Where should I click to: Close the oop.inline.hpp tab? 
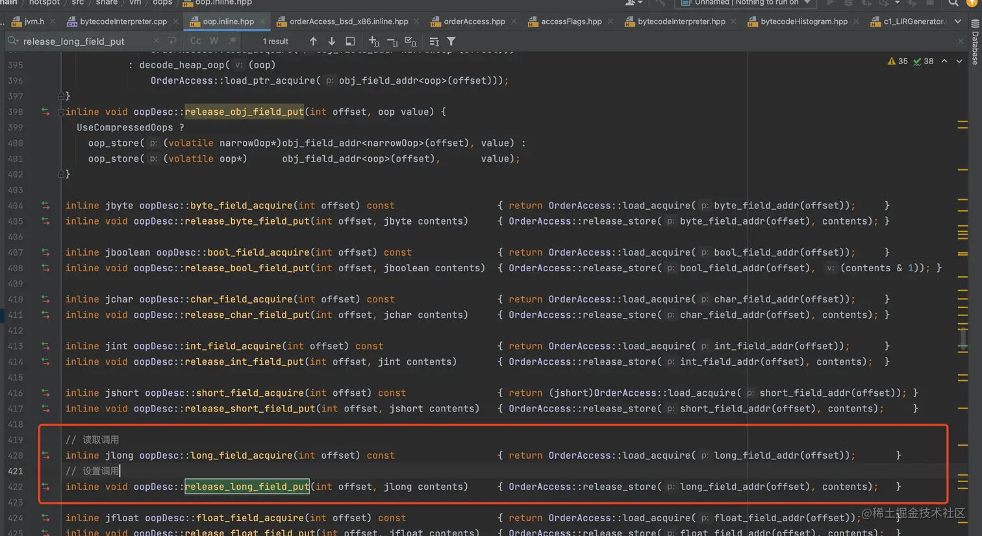click(x=262, y=21)
